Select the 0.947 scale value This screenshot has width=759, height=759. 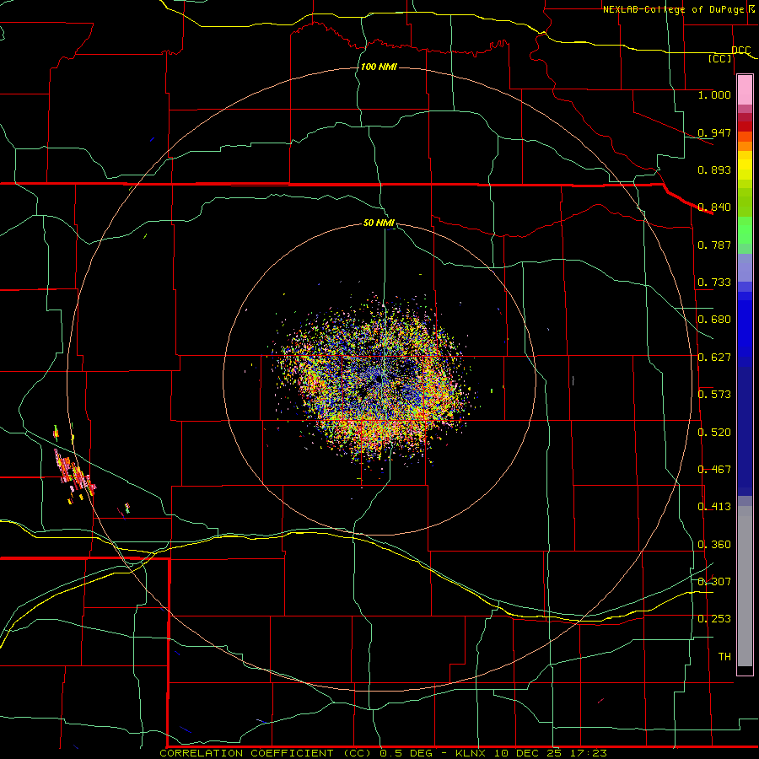click(714, 132)
